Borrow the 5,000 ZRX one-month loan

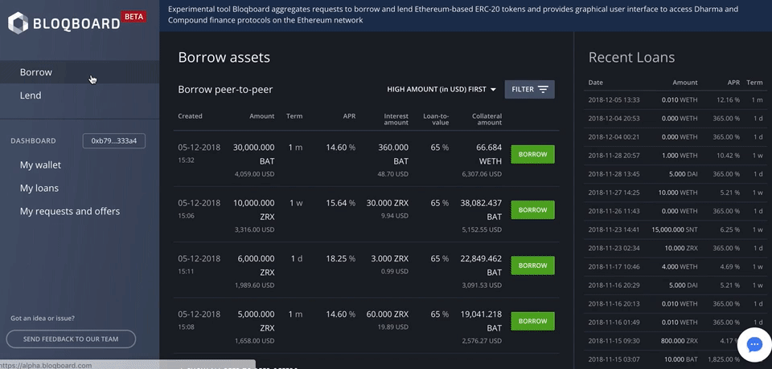532,321
